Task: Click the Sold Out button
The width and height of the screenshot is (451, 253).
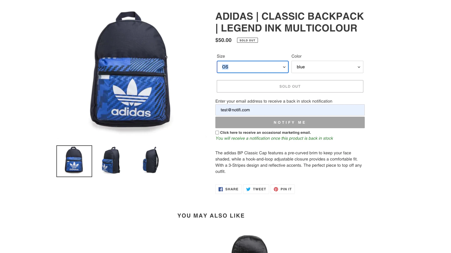Action: click(290, 86)
